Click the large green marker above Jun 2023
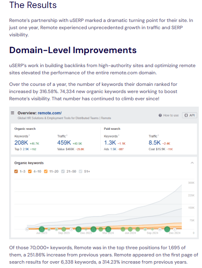This screenshot has width=202, height=268. [42, 229]
